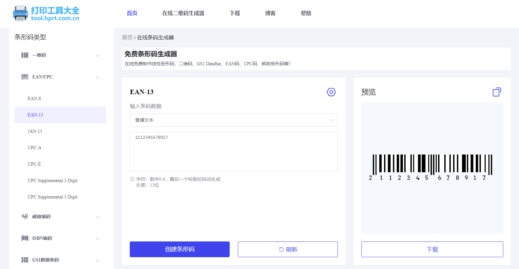Select UPC Supplemental 5-Digit type
The image size is (519, 269).
click(x=60, y=197)
